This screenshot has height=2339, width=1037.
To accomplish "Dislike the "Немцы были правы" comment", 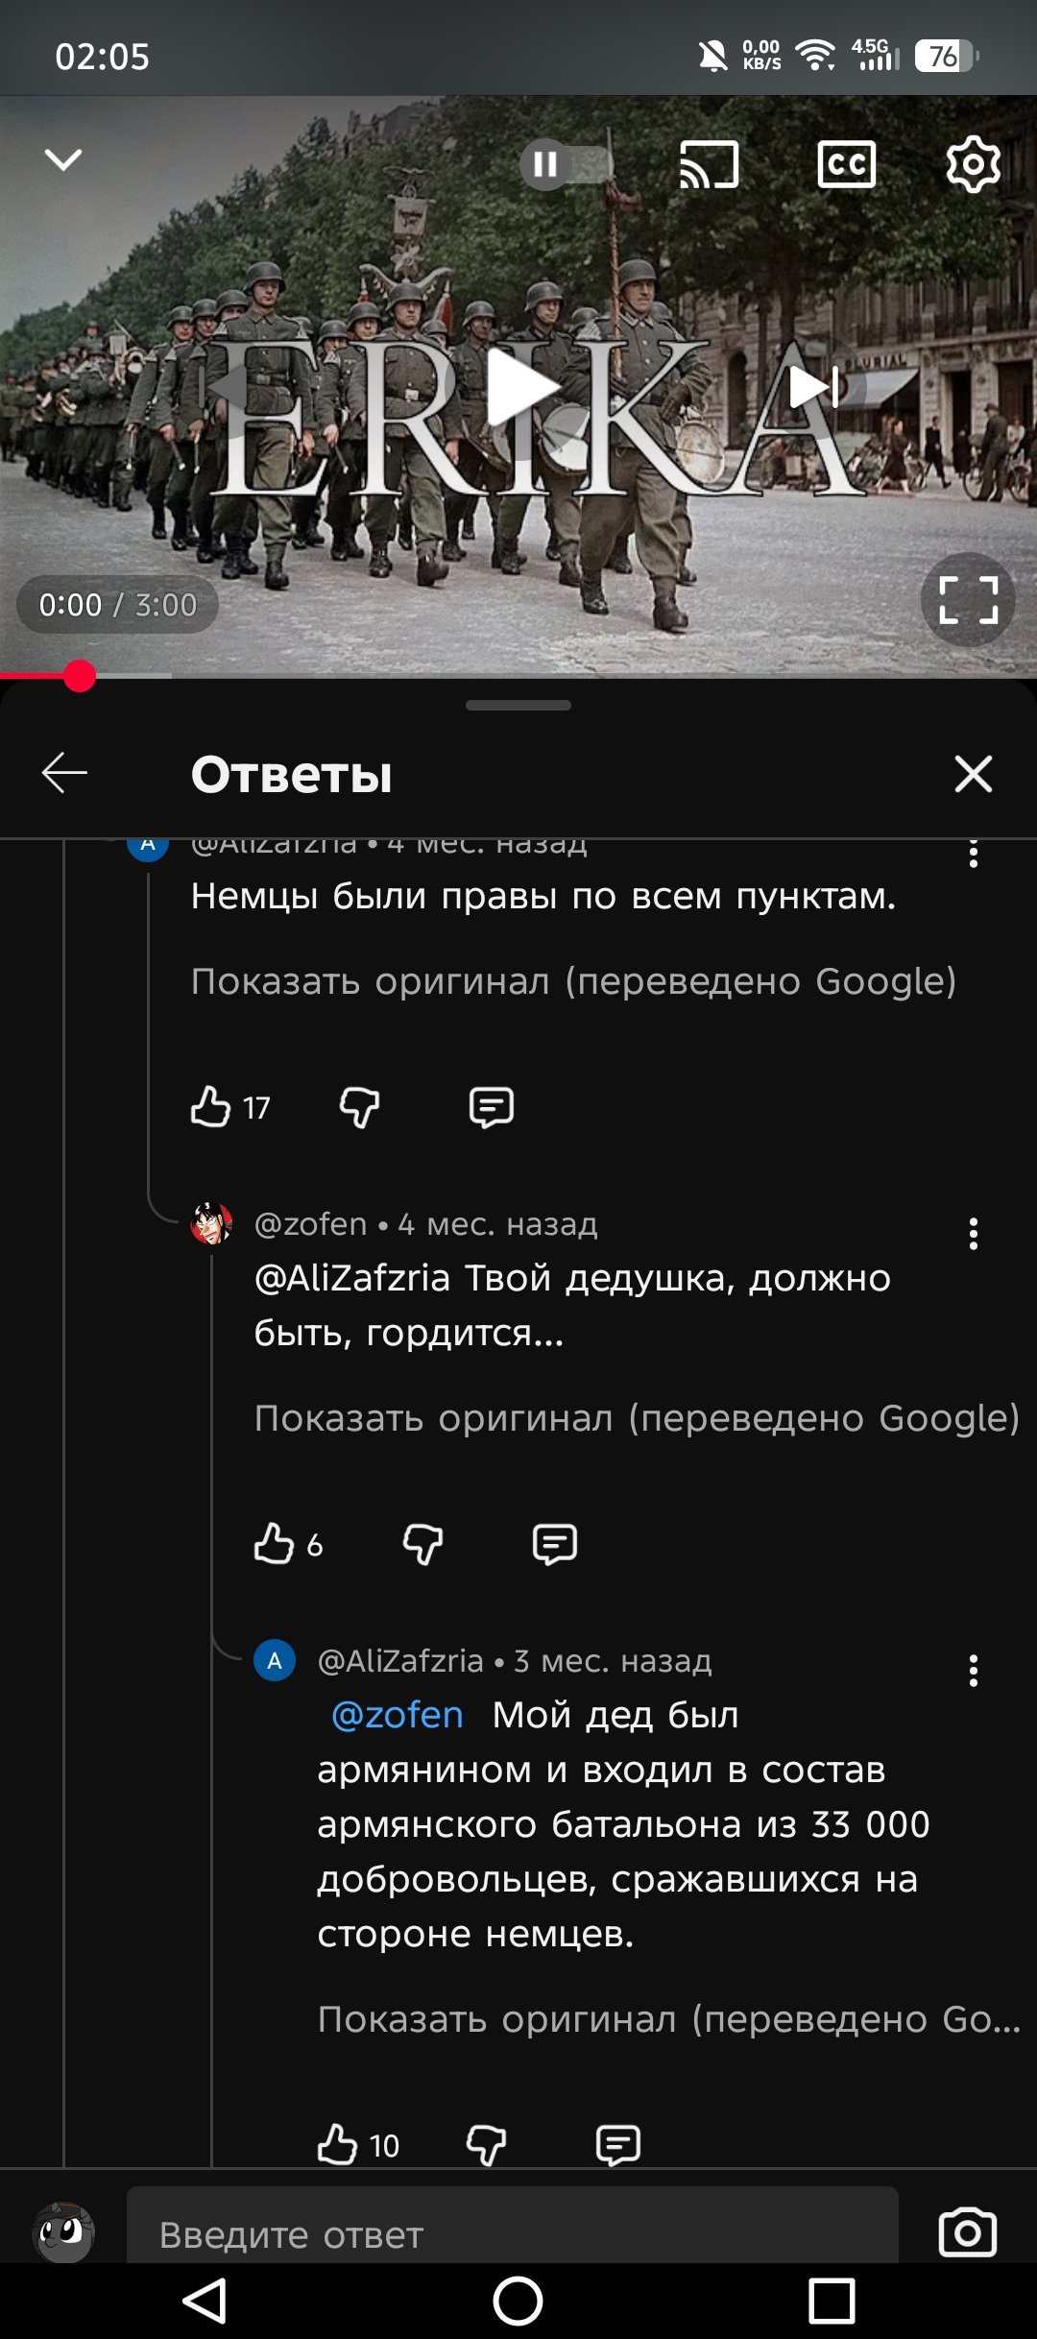I will [359, 1106].
